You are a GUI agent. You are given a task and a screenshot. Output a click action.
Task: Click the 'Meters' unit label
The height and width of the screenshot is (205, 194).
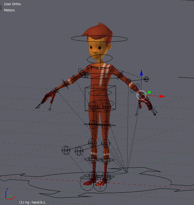[9, 10]
